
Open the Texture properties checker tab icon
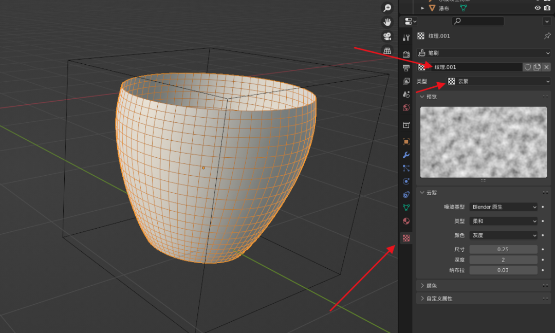(x=406, y=238)
